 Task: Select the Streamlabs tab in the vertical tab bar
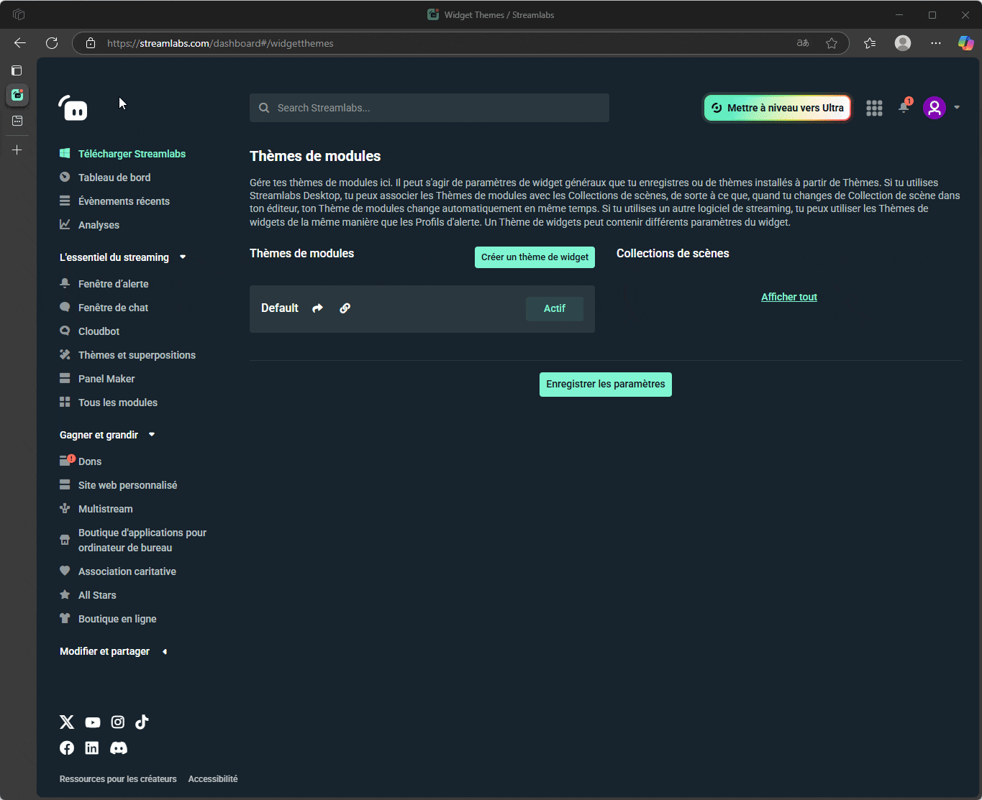click(17, 95)
